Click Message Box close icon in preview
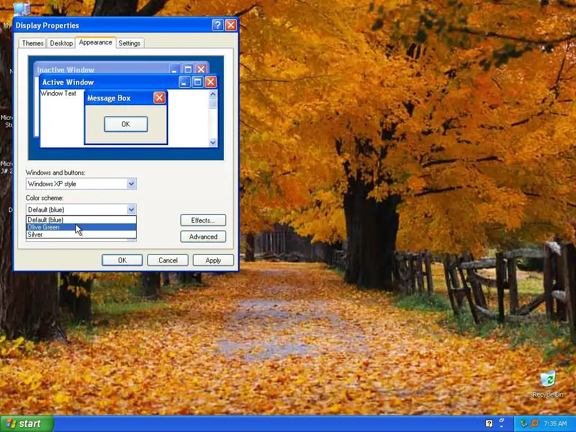The image size is (576, 432). coord(159,98)
